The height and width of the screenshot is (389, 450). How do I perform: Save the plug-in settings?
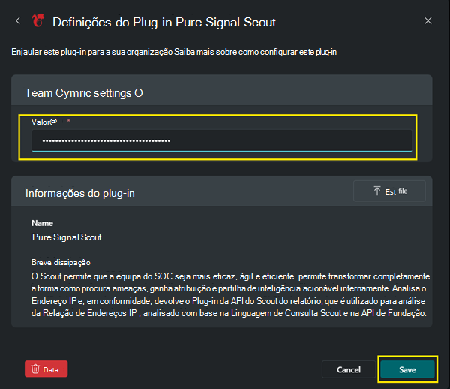click(407, 369)
